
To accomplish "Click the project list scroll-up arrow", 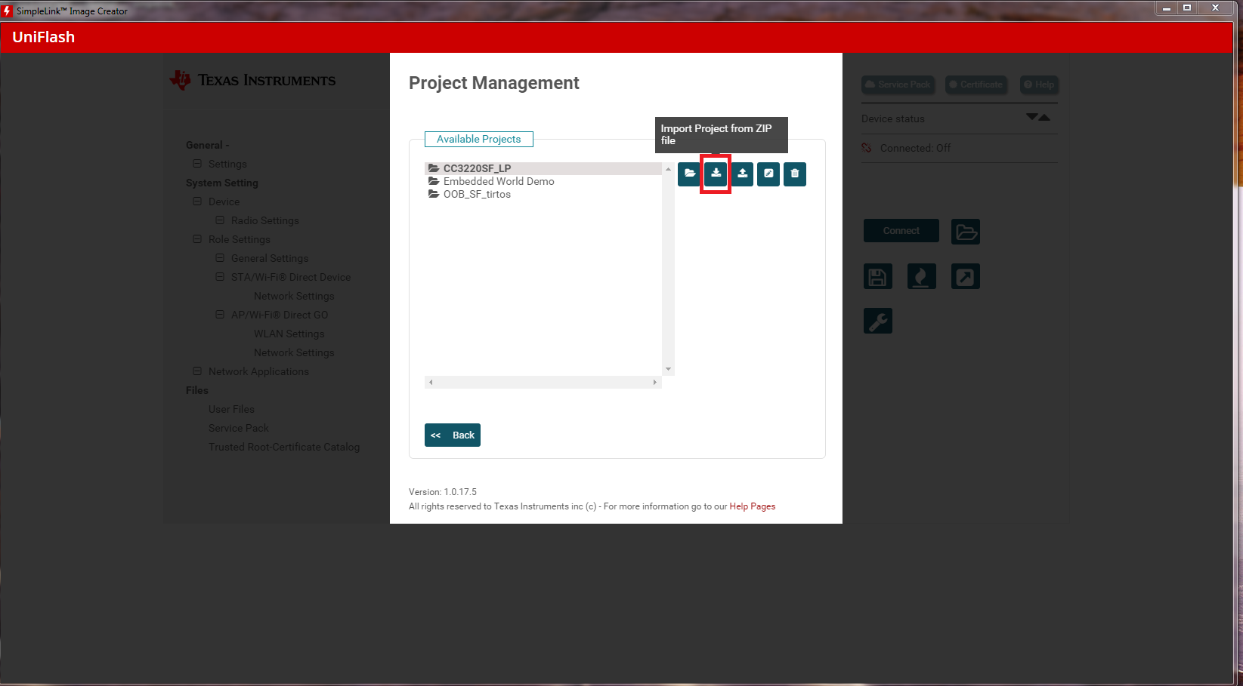I will pos(668,169).
